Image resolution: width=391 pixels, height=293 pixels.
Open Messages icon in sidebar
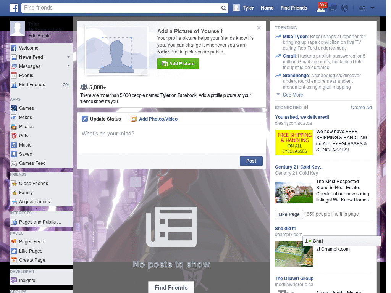[x=14, y=66]
